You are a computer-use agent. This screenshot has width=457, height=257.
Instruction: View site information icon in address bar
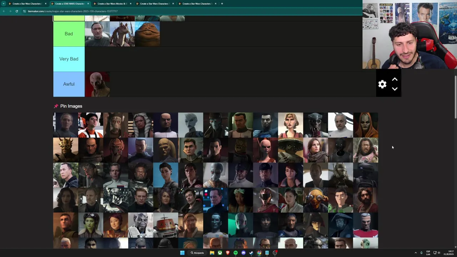[x=24, y=11]
